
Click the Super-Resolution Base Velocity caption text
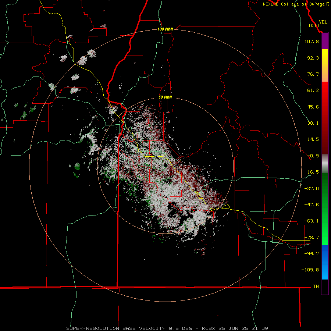click(167, 328)
